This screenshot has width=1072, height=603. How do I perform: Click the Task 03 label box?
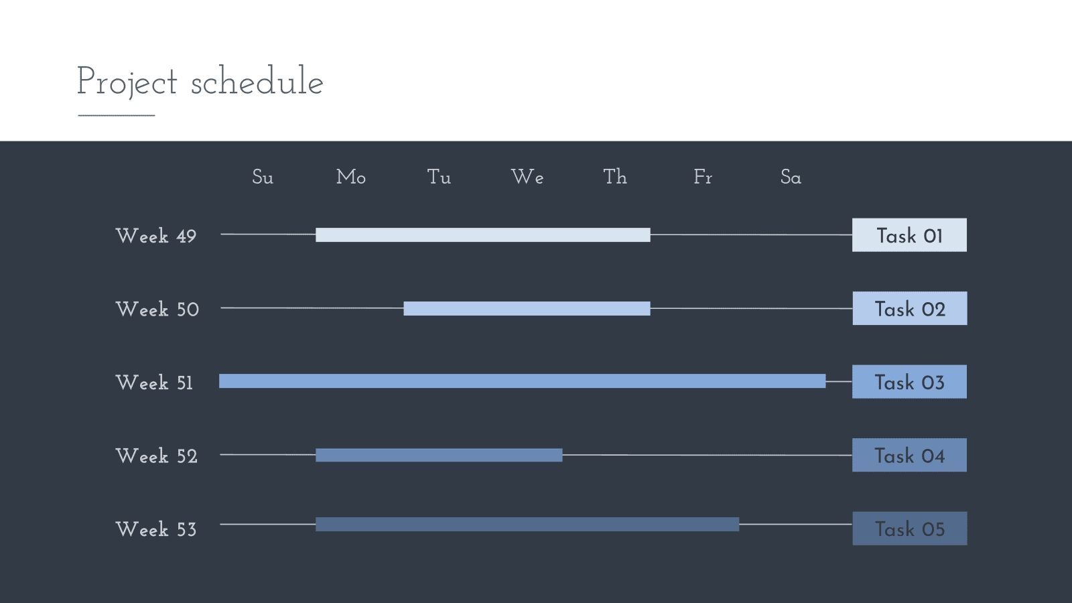[909, 382]
